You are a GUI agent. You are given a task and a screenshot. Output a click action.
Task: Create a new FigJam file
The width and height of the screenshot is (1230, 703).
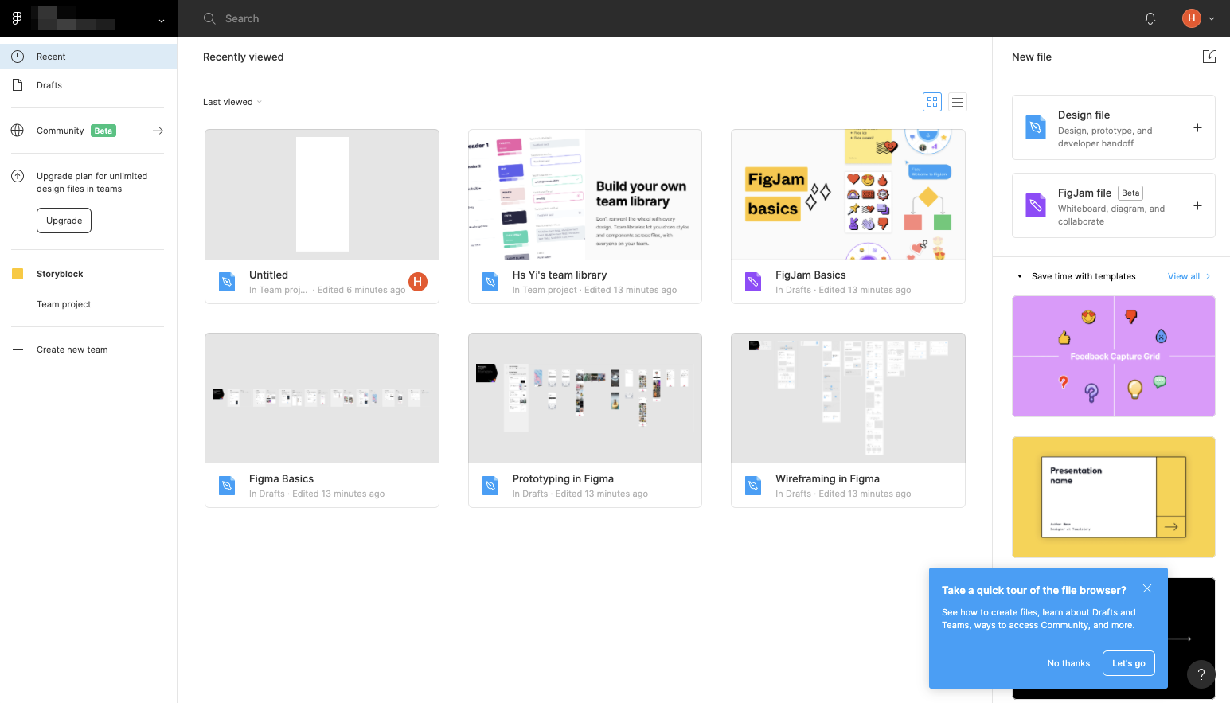(1113, 205)
